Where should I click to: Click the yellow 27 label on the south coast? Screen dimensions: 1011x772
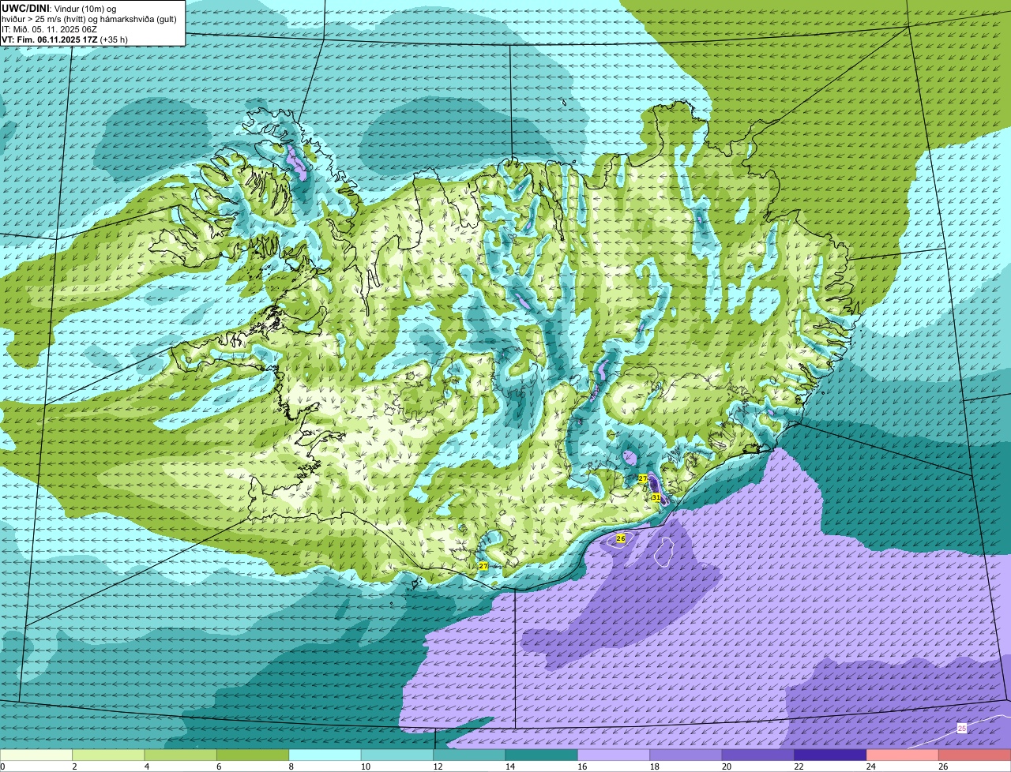(x=483, y=566)
